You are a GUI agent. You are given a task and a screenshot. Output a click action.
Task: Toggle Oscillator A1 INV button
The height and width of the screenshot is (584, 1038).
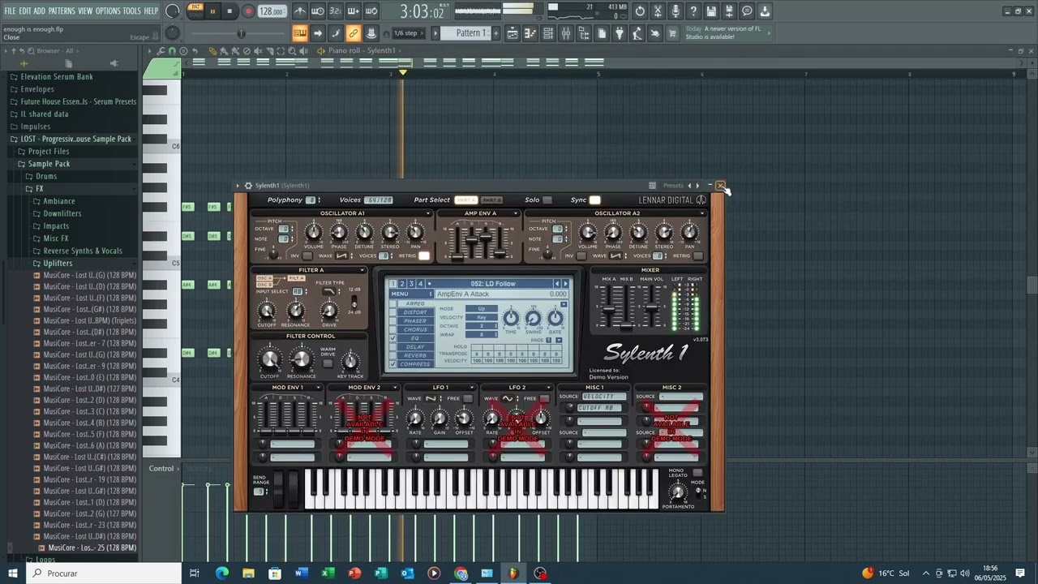click(x=309, y=256)
